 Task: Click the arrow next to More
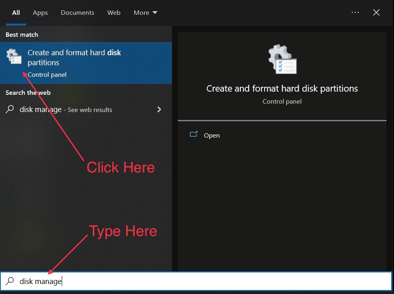pyautogui.click(x=155, y=13)
